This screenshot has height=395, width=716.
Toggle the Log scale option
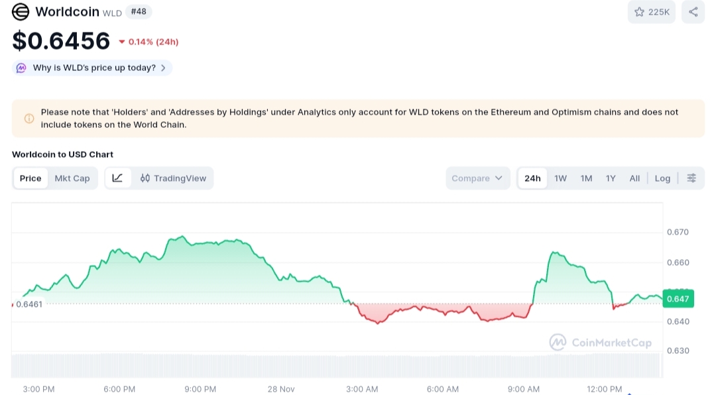click(x=662, y=178)
